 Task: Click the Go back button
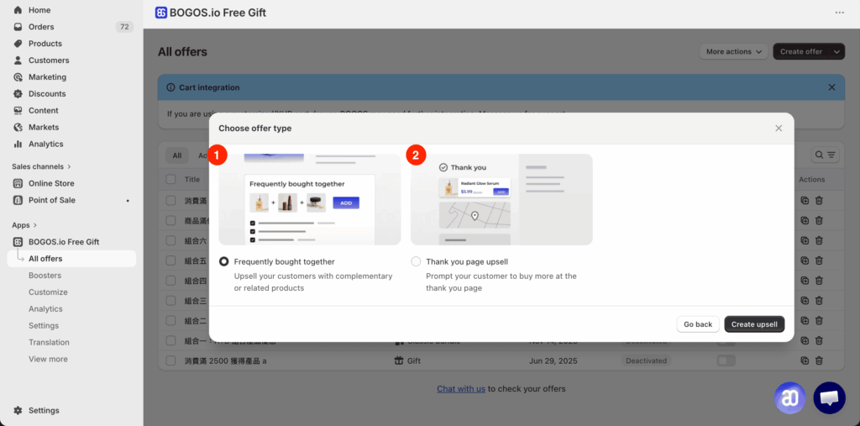point(698,324)
